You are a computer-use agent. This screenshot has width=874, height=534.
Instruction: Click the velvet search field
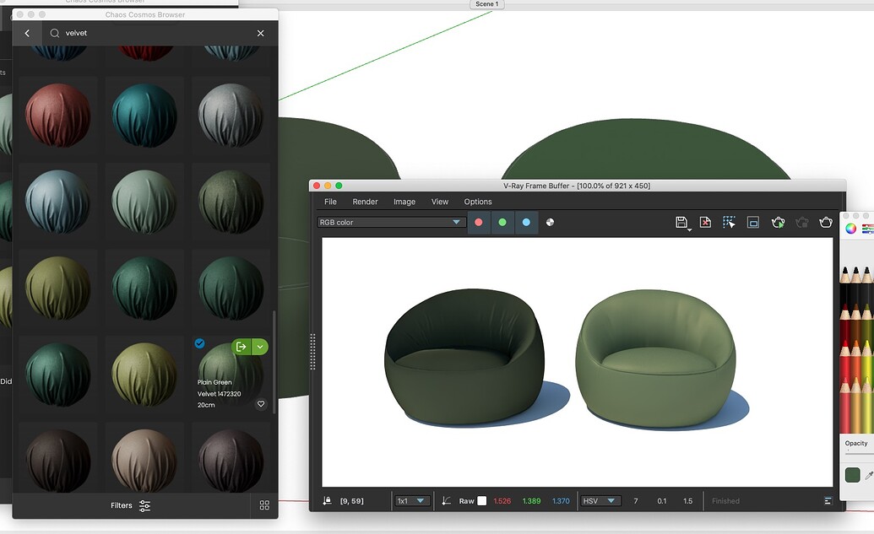tap(127, 33)
